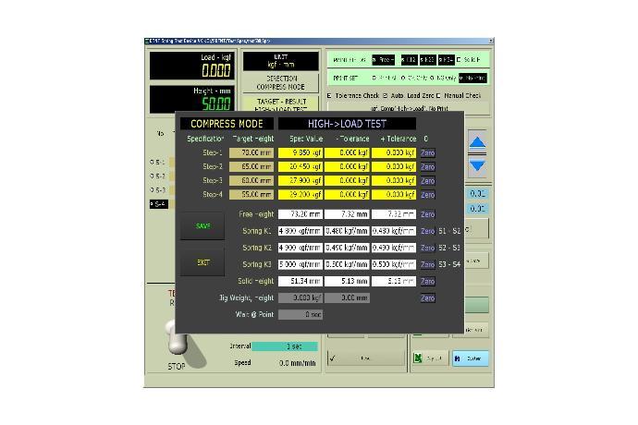Click the check-mark button at the bottom
Viewport: 638px width, 425px height.
[x=366, y=358]
